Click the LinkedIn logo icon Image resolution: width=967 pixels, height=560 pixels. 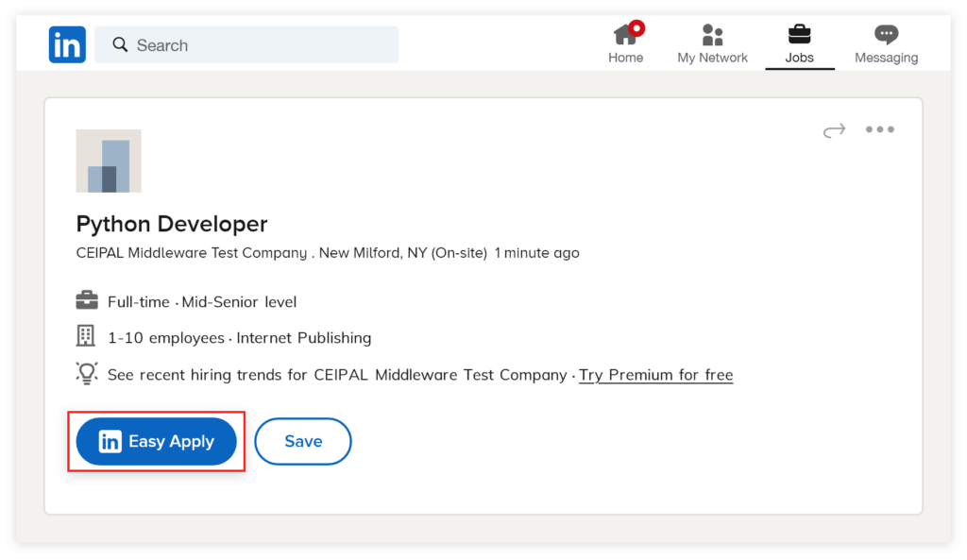67,44
